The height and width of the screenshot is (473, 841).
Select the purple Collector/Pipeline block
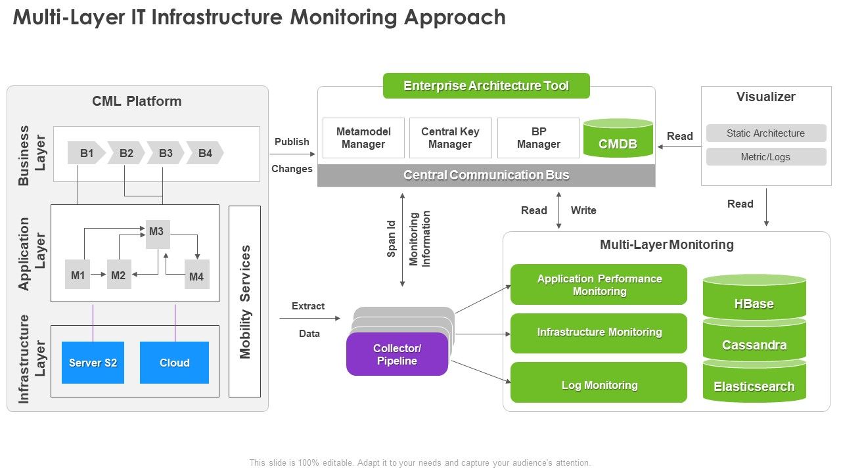397,355
